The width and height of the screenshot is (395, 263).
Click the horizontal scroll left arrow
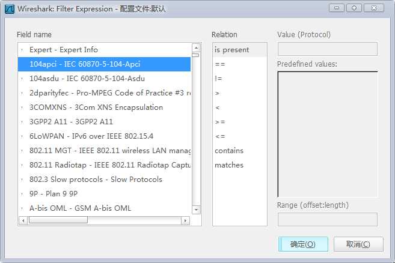pos(23,221)
